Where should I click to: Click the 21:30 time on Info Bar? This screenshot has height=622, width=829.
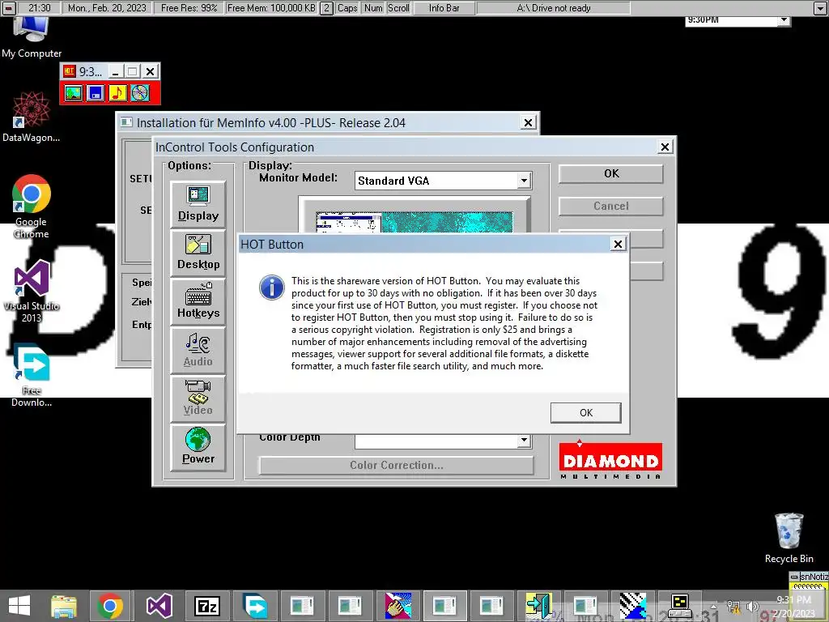pos(40,8)
